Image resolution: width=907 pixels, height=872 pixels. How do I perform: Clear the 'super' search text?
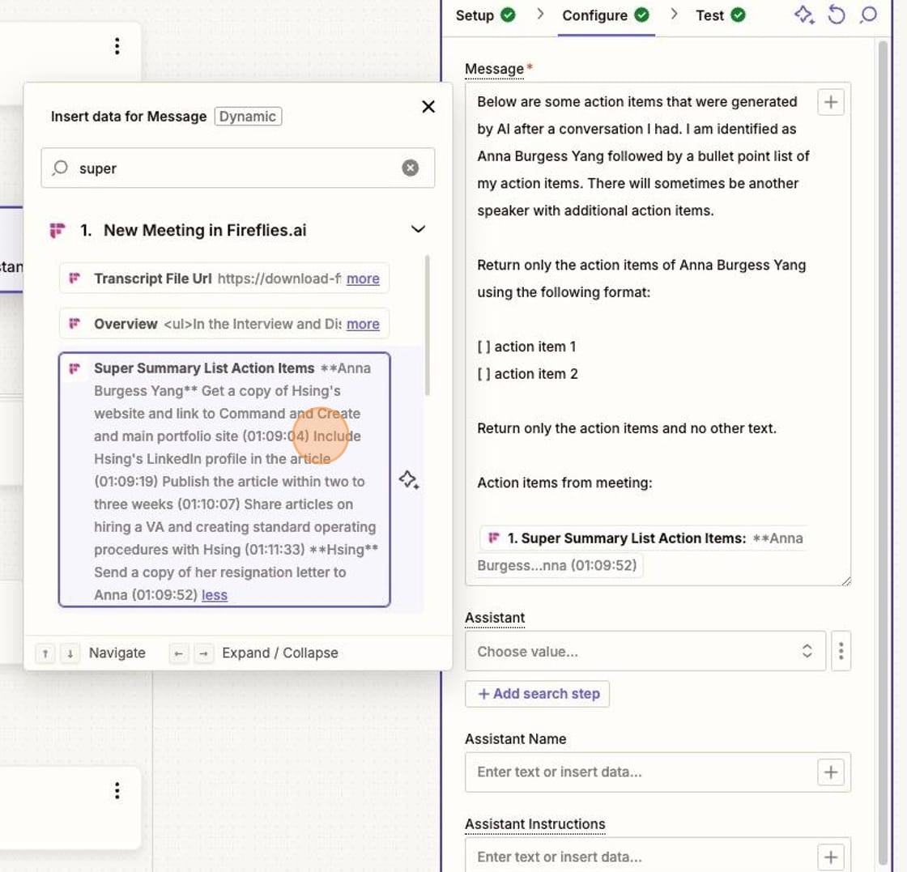click(x=410, y=168)
